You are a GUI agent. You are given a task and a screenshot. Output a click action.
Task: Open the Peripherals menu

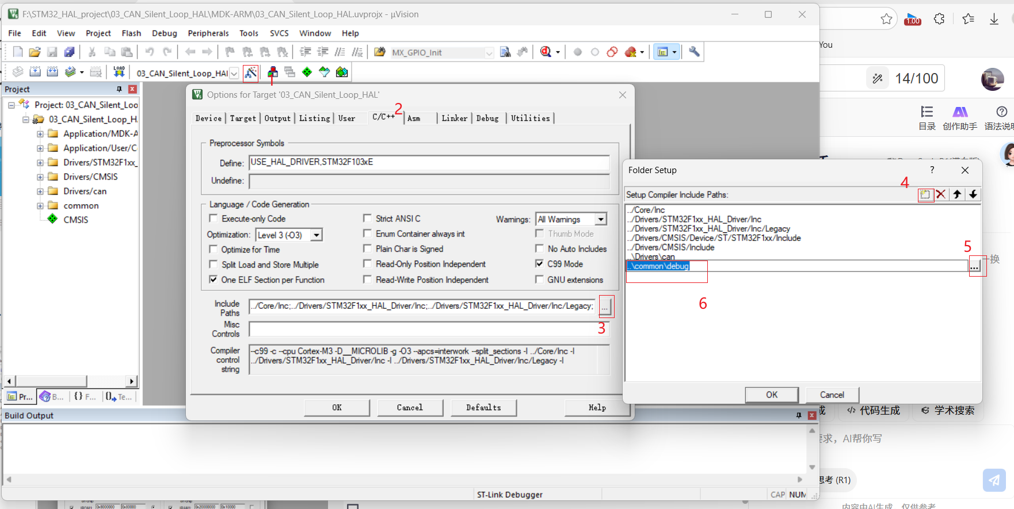(208, 33)
